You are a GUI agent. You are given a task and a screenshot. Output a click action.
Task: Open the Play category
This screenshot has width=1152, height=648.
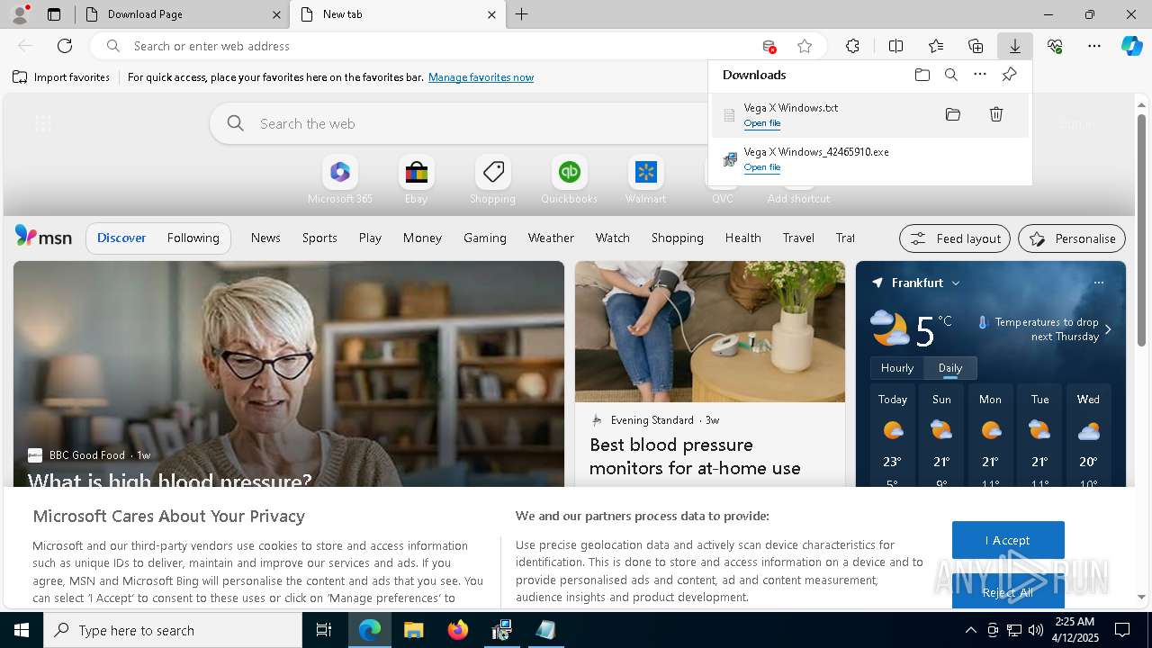point(370,238)
